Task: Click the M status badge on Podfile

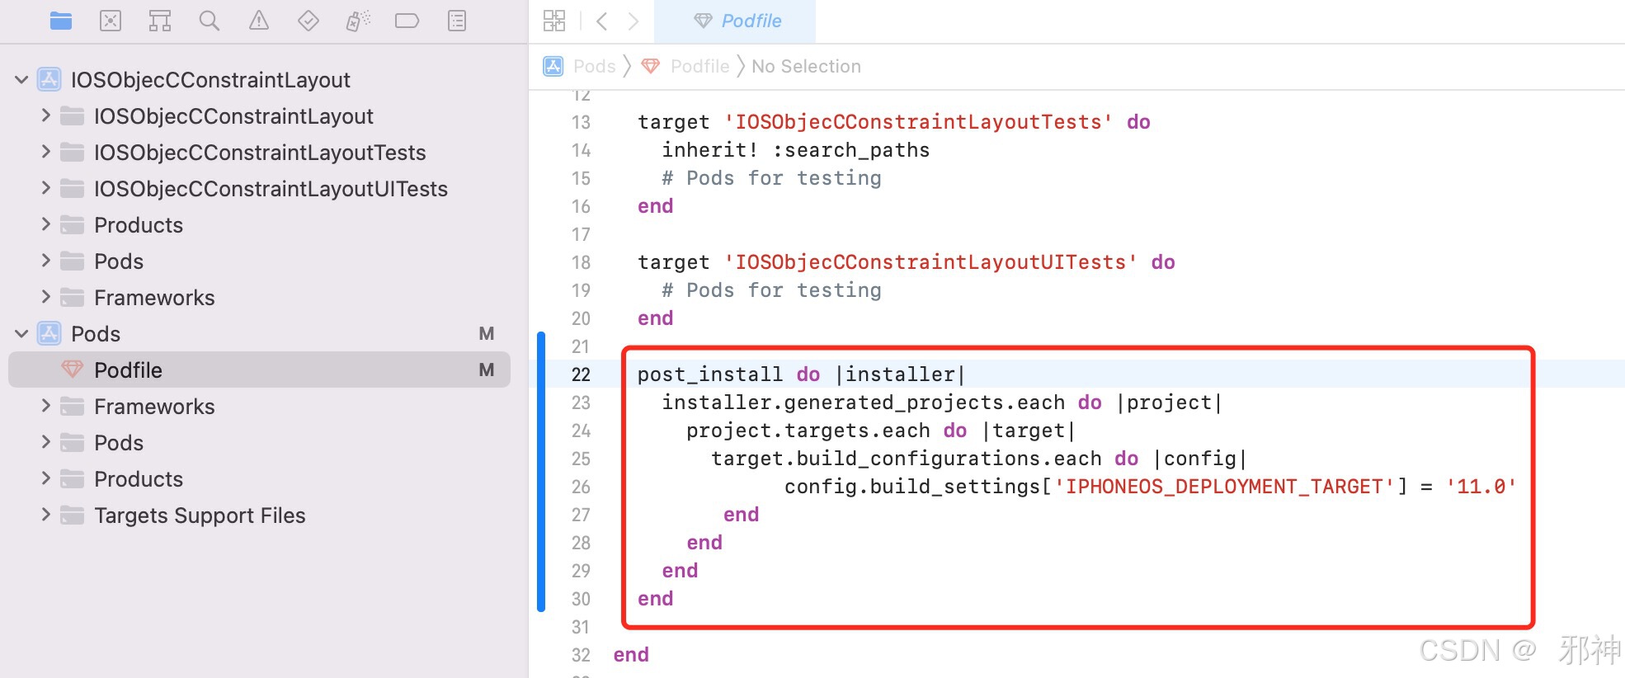Action: coord(487,370)
